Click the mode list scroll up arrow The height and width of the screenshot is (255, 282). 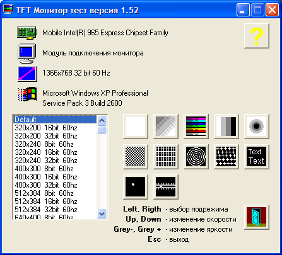click(102, 120)
